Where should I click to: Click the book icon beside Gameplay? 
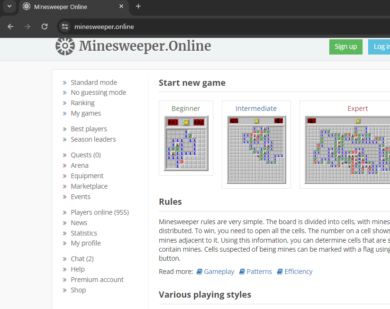pyautogui.click(x=200, y=272)
